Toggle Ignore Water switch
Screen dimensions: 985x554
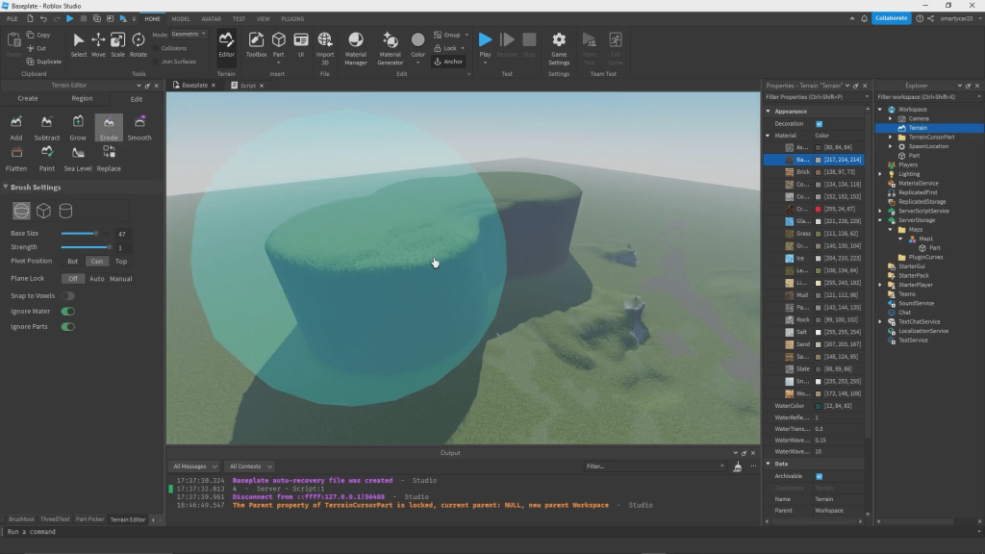click(x=68, y=312)
